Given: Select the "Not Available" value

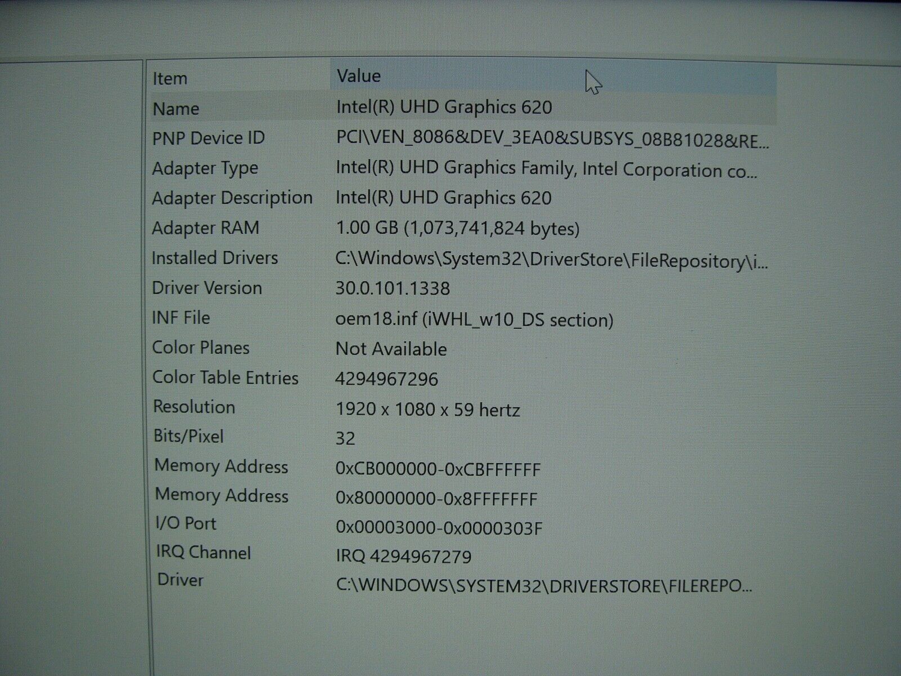Looking at the screenshot, I should point(391,349).
